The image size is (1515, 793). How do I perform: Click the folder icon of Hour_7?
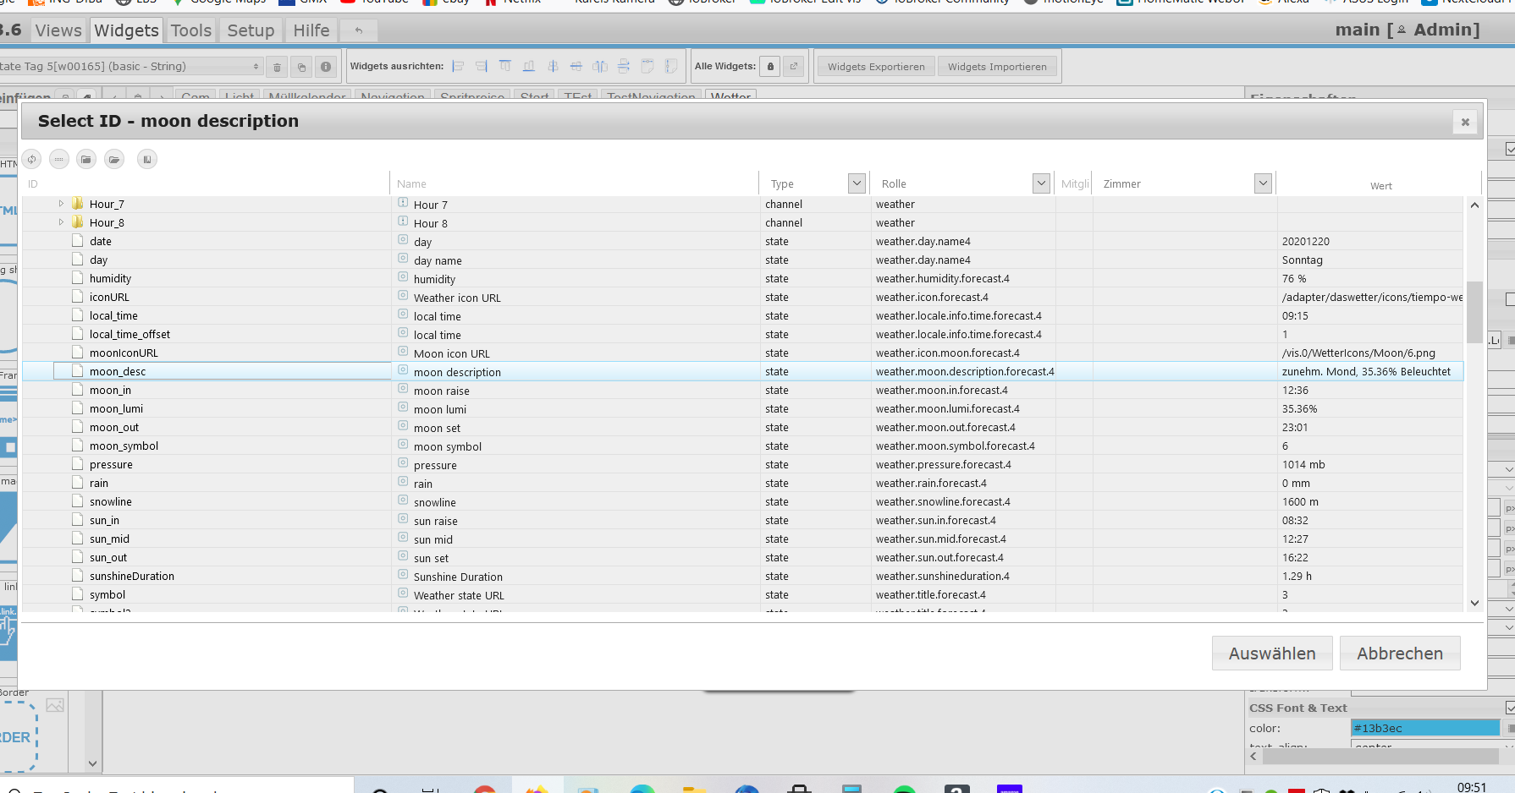[78, 204]
